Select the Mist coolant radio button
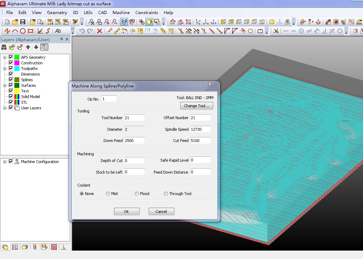Image resolution: width=363 pixels, height=259 pixels. [108, 194]
